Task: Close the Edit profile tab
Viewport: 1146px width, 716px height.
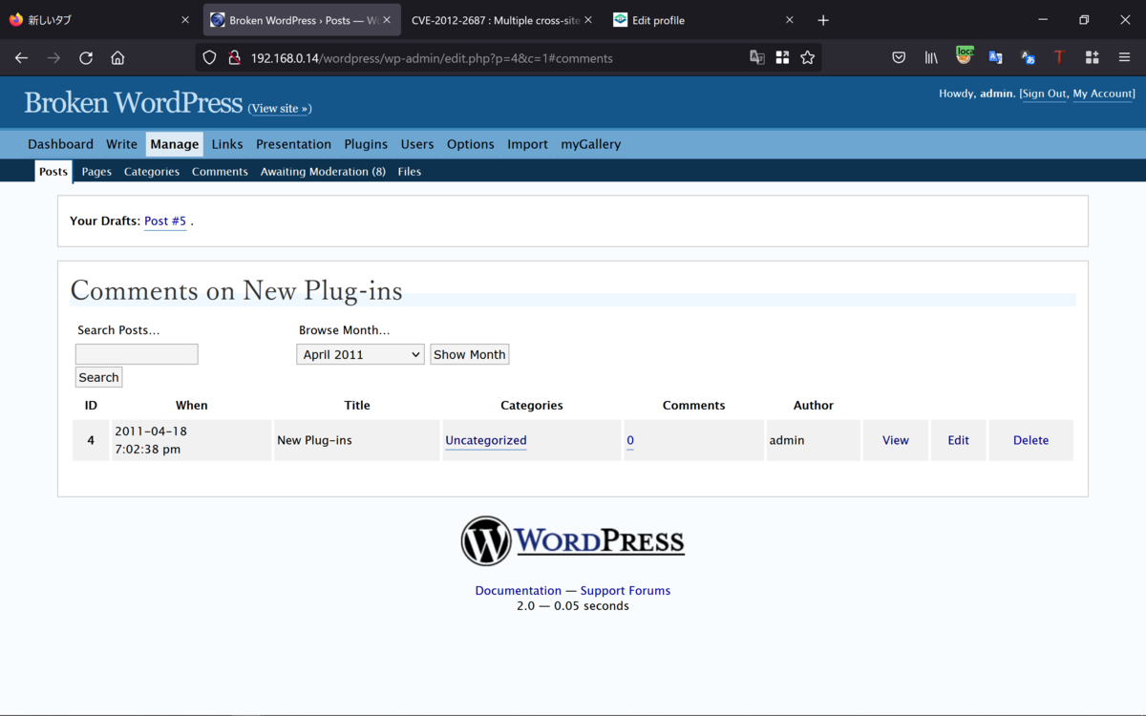Action: tap(790, 20)
